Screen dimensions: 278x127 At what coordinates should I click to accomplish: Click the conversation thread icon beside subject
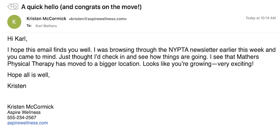point(13,7)
